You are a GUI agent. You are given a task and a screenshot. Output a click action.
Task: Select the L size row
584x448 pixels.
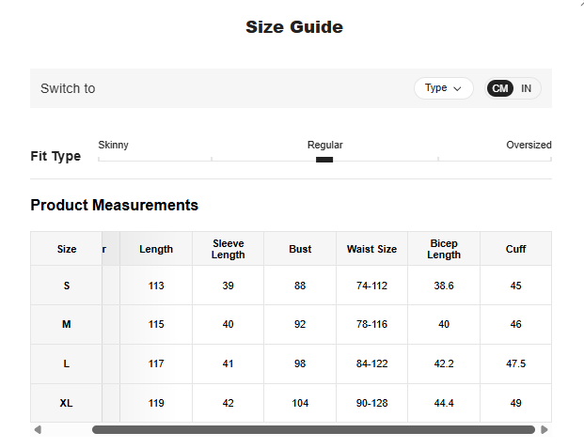[67, 363]
